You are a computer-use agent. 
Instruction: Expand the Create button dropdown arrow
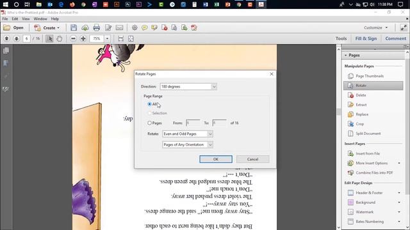(58, 28)
